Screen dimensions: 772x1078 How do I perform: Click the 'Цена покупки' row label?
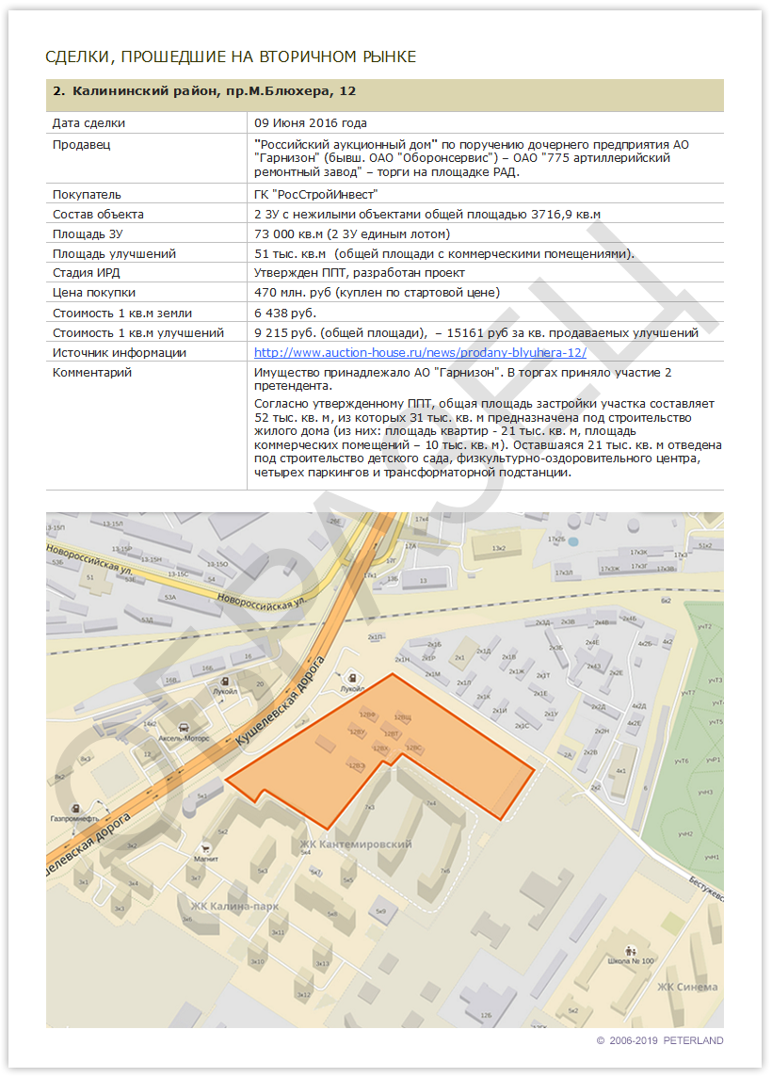pos(93,293)
